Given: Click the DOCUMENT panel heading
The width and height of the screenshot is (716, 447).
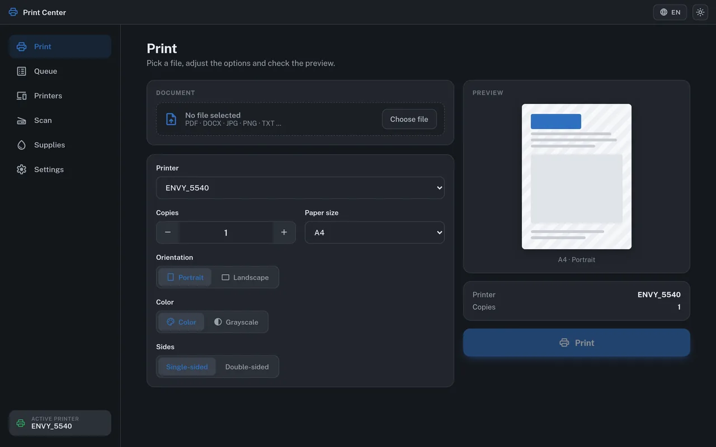Looking at the screenshot, I should coord(176,93).
